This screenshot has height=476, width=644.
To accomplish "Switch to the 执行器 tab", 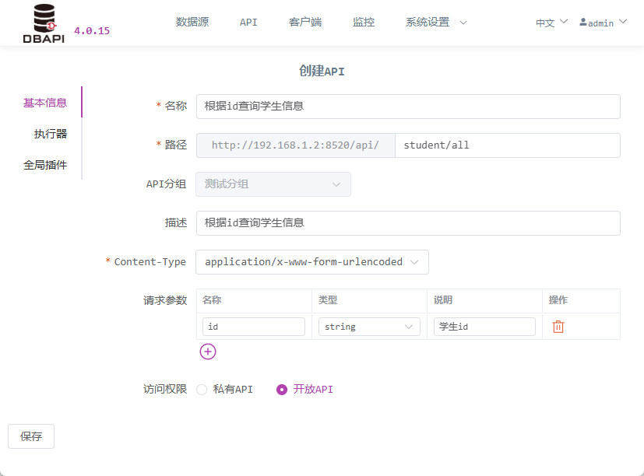I will click(50, 134).
